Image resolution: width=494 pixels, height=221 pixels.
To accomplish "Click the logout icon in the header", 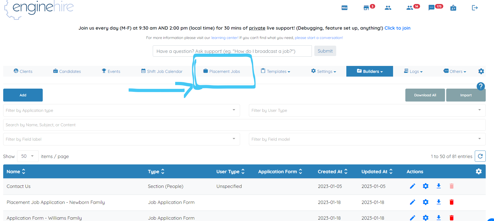I will pyautogui.click(x=475, y=8).
